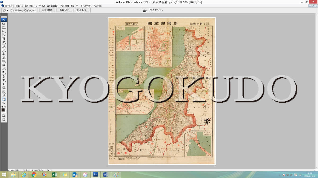
Task: Select the Healing Brush tool
Action: click(x=4, y=47)
